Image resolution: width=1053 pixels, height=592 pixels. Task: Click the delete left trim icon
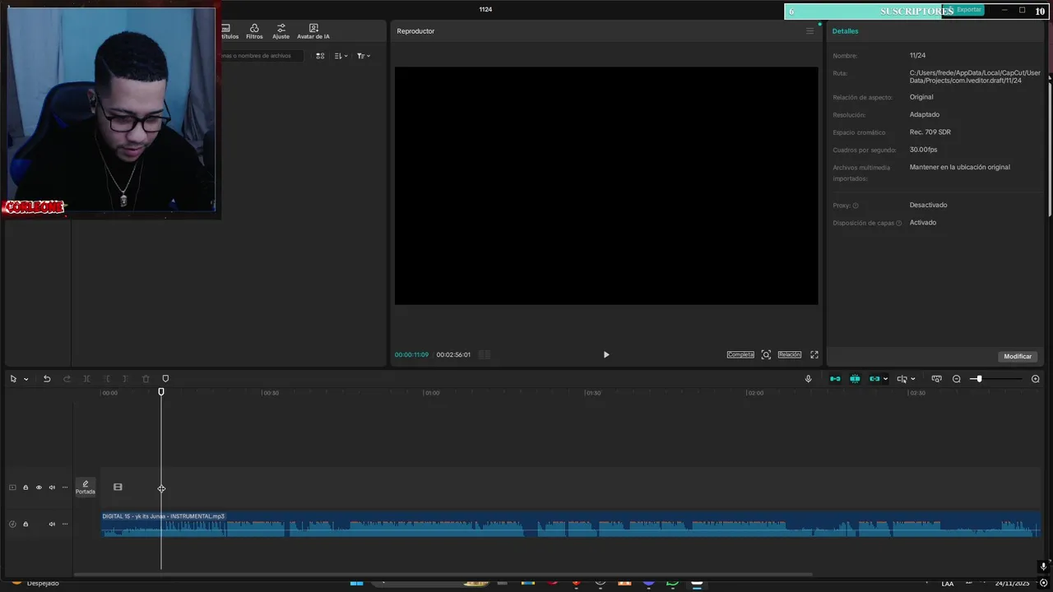(x=106, y=379)
